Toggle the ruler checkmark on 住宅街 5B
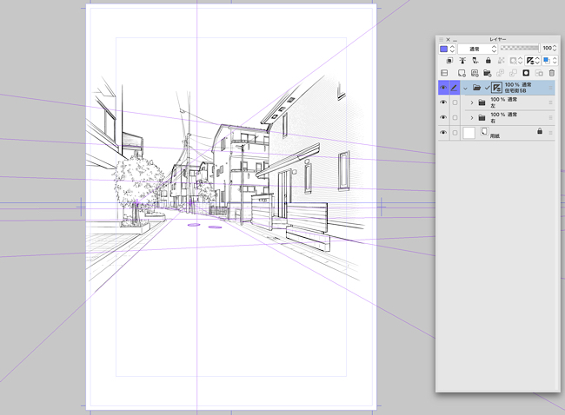The height and width of the screenshot is (415, 565). pos(487,88)
